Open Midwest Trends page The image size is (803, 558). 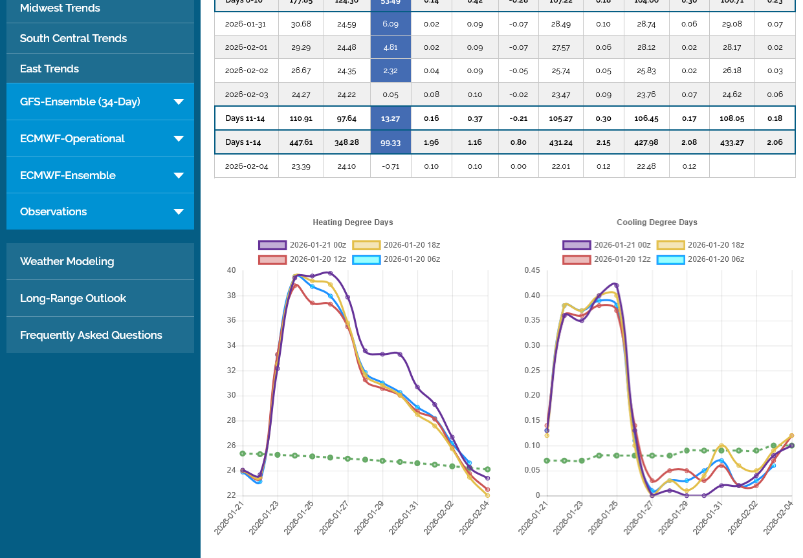[60, 8]
